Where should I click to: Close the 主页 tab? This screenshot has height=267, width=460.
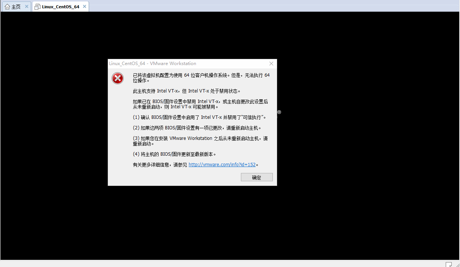(x=27, y=7)
